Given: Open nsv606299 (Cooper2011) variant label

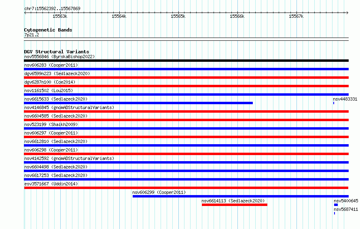Looking at the screenshot, I should click(159, 192).
